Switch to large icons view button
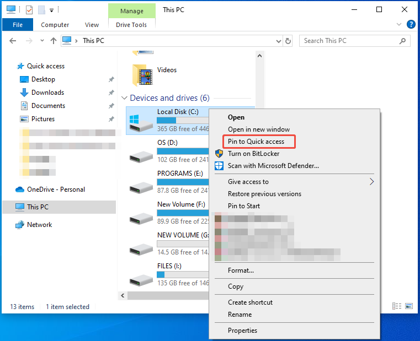The height and width of the screenshot is (341, 420). pos(409,306)
